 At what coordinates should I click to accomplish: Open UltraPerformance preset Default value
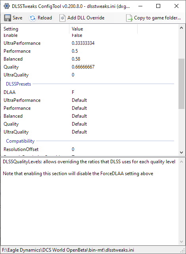79,100
